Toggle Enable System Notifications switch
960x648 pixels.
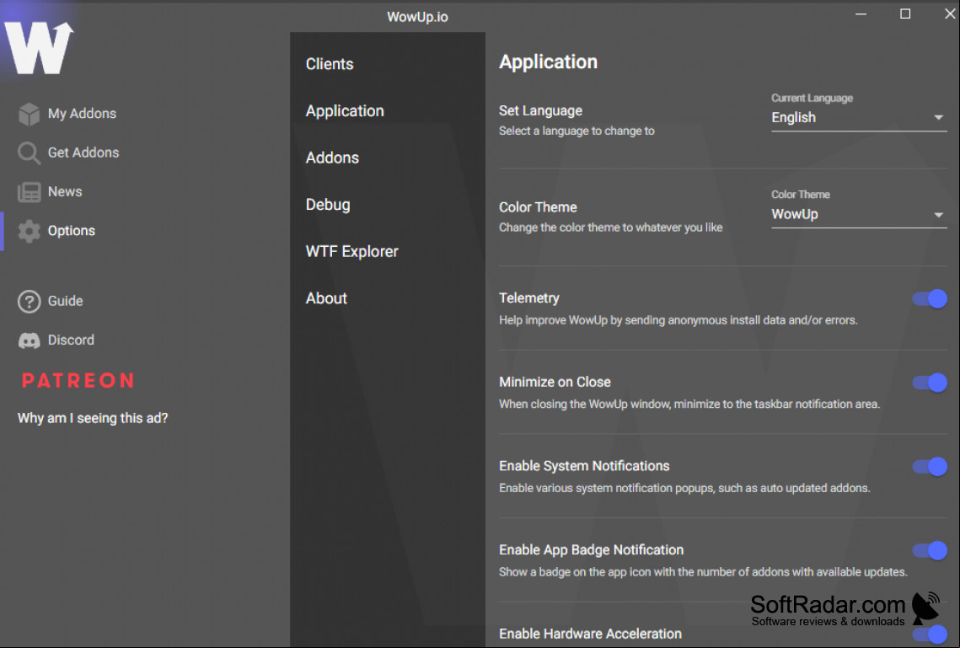tap(930, 466)
